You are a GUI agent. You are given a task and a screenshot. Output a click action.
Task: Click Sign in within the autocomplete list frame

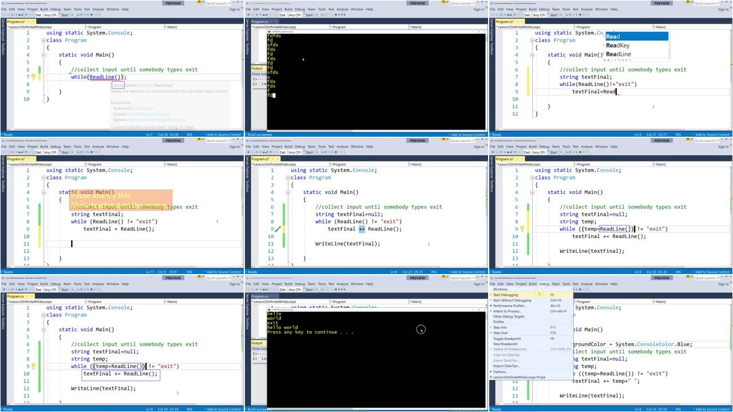pos(724,9)
